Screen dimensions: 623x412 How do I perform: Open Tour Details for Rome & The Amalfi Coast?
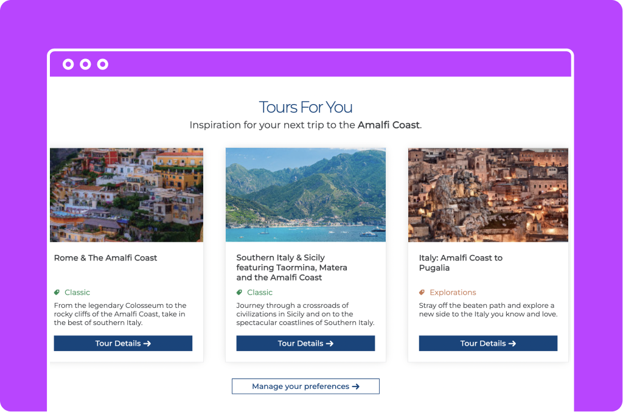click(x=123, y=343)
